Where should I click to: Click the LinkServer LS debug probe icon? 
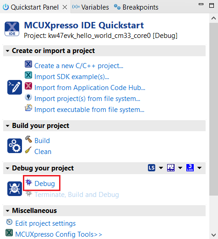point(152,168)
